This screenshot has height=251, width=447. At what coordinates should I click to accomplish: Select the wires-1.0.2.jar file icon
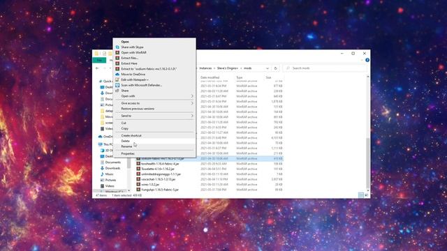(x=138, y=184)
